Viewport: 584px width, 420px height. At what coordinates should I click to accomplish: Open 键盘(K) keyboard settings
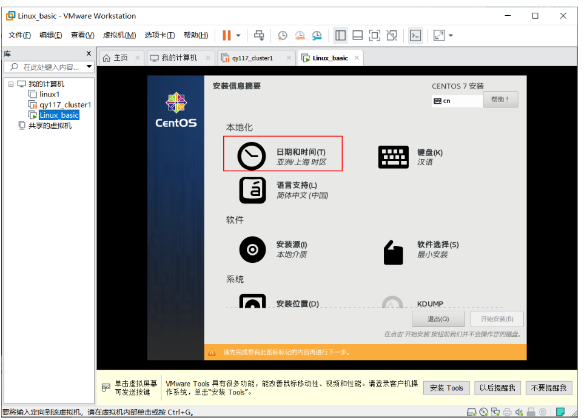(x=411, y=157)
